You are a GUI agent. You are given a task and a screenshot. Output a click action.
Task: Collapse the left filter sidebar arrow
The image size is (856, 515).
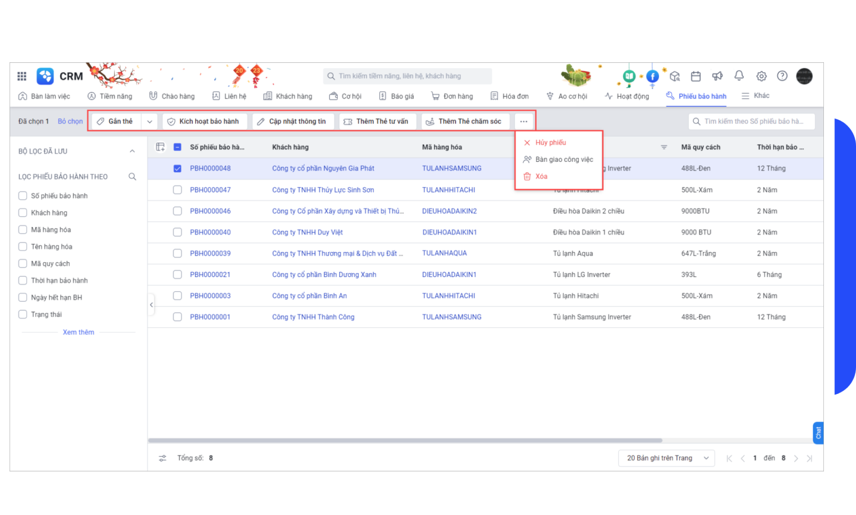[x=151, y=305]
